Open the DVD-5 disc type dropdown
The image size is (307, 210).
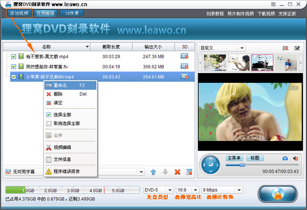[170, 190]
